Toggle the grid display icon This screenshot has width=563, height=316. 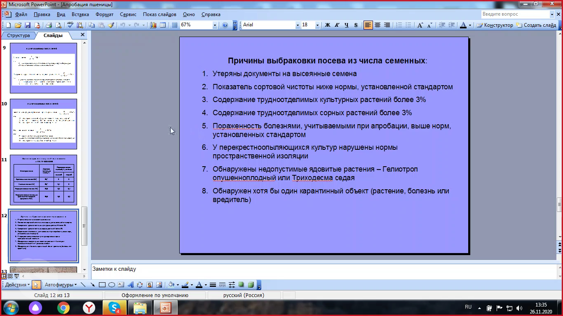175,25
